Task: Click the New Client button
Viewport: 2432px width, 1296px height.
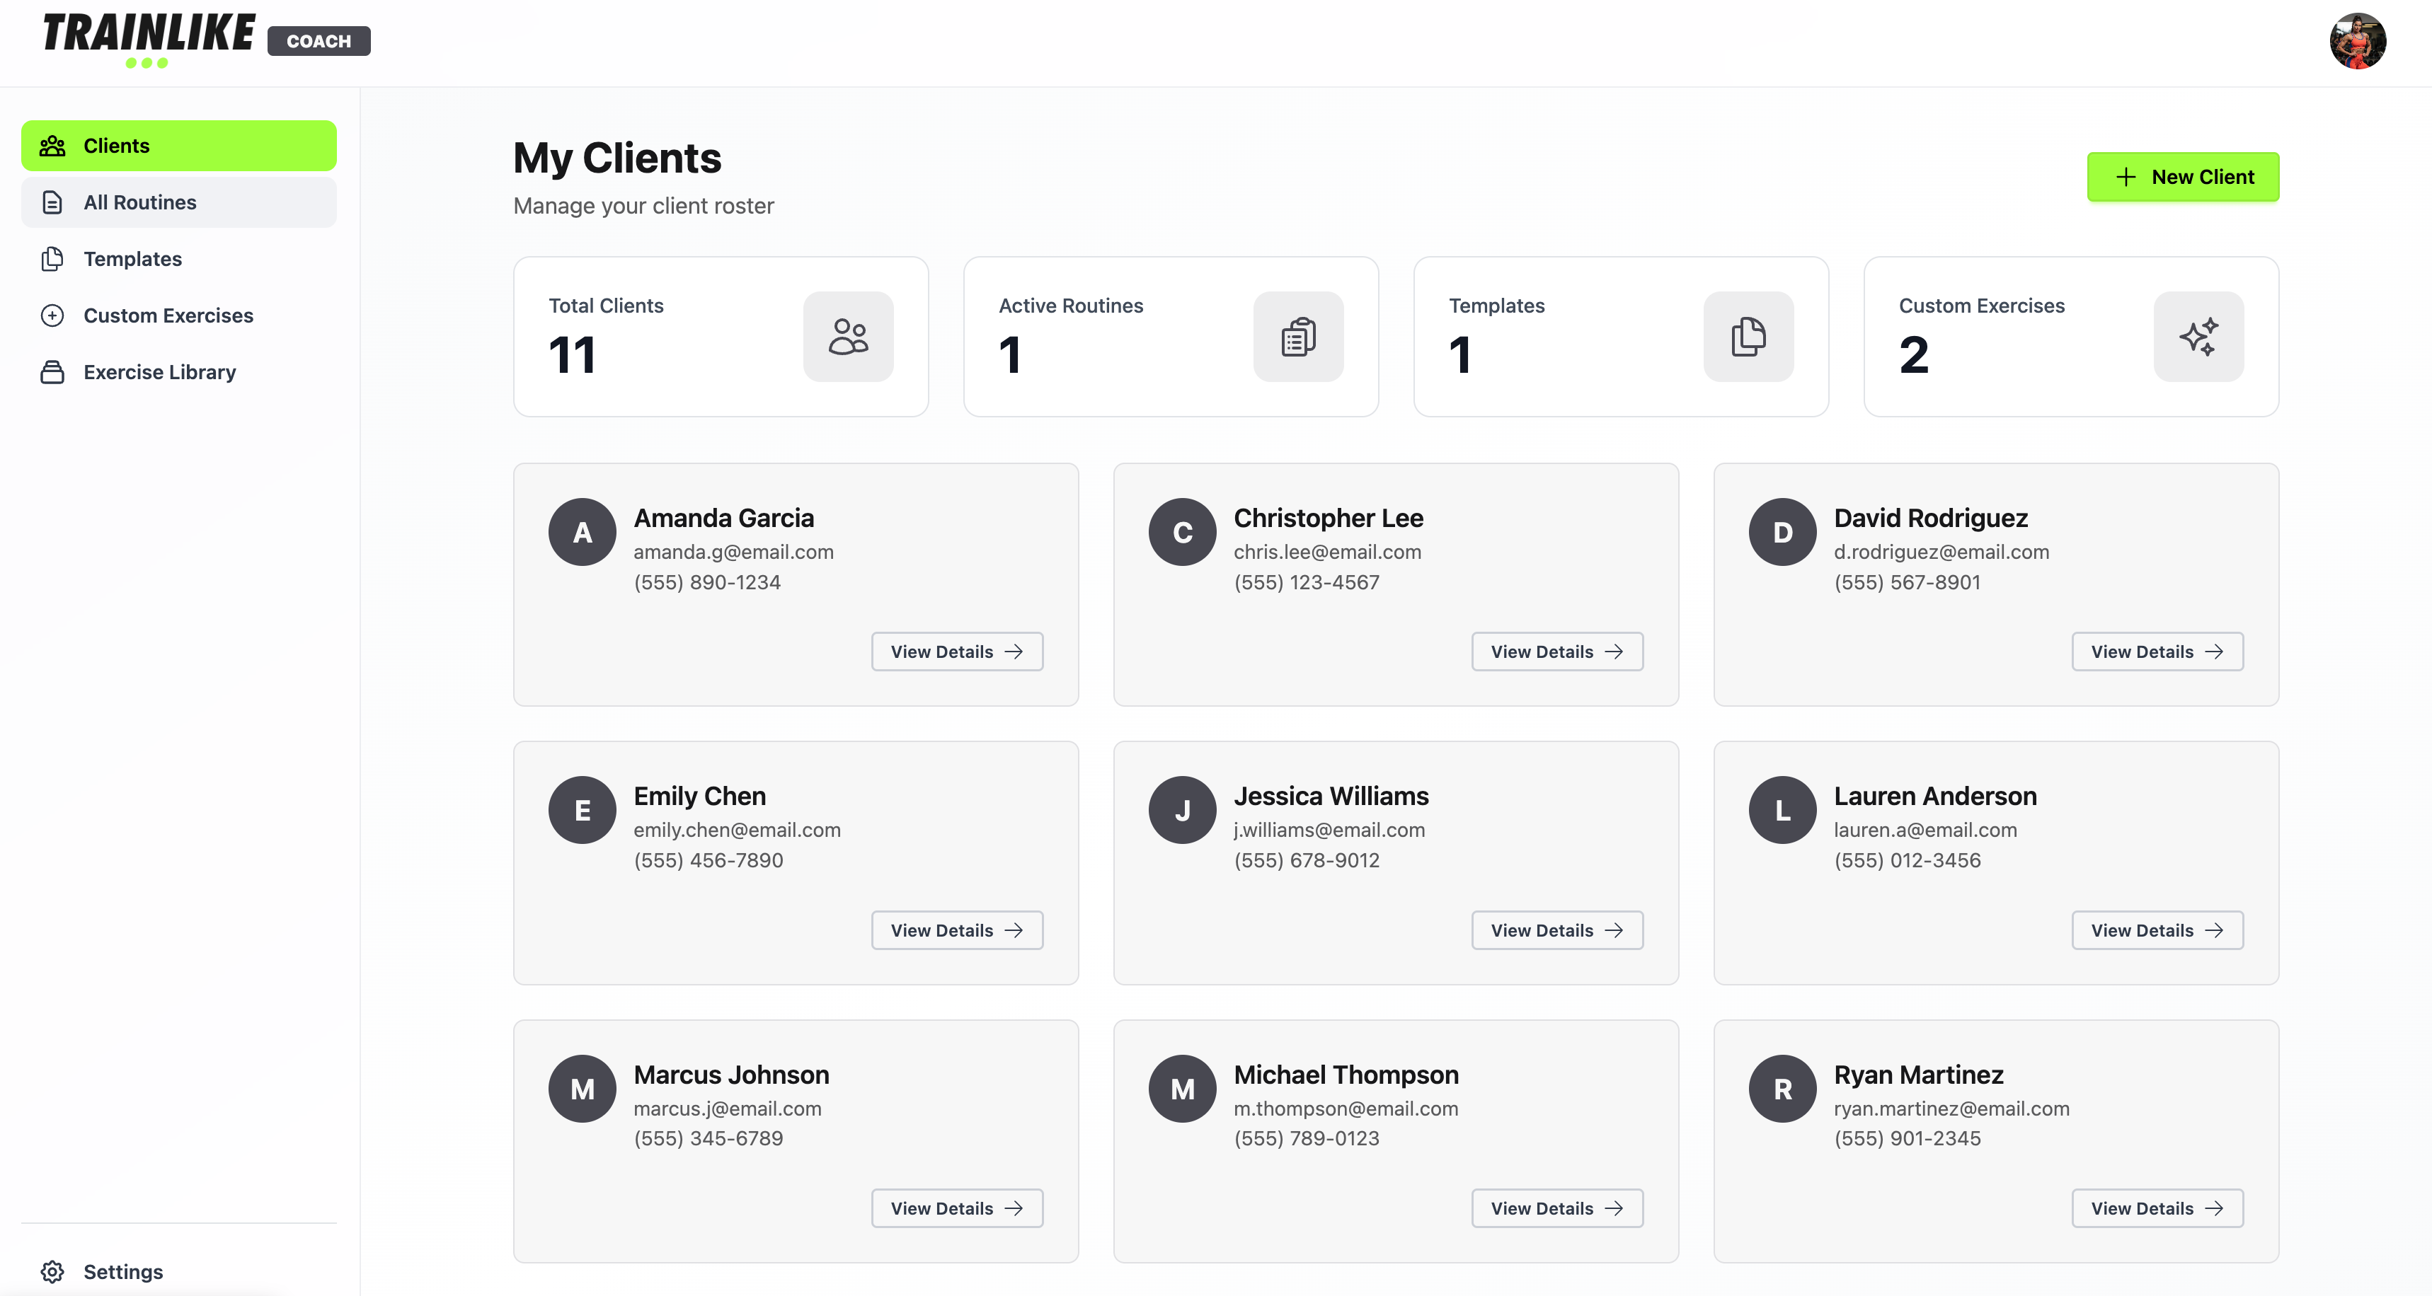Action: [2184, 177]
